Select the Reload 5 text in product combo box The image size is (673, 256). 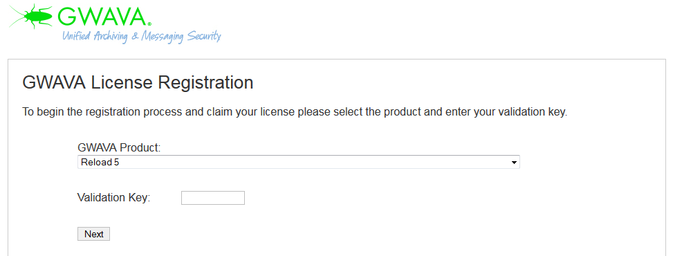coord(100,163)
